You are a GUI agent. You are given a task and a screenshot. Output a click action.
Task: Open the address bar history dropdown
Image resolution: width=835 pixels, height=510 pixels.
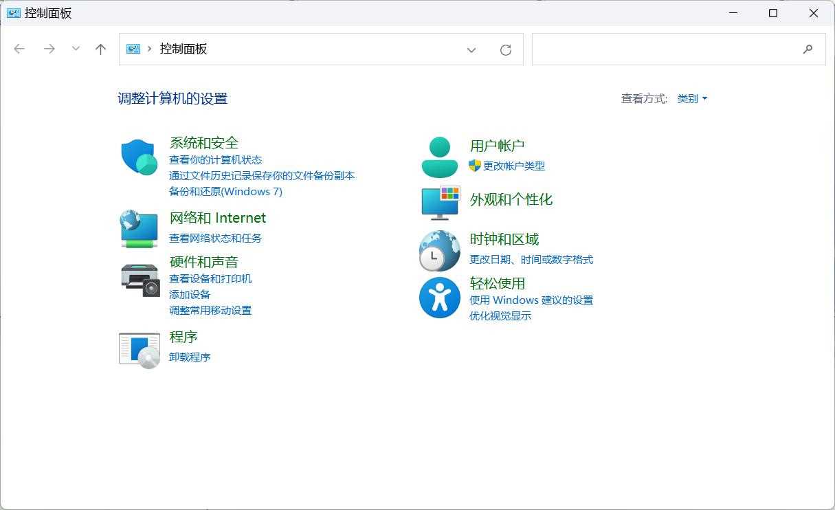(471, 49)
